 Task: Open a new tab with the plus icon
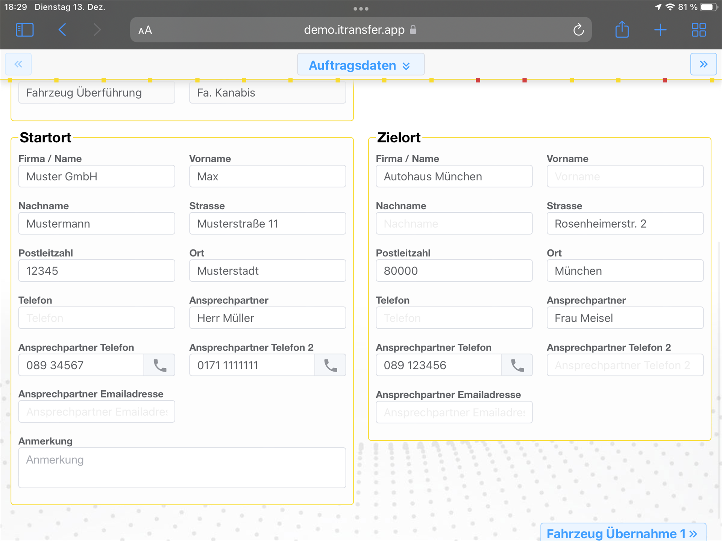point(660,30)
